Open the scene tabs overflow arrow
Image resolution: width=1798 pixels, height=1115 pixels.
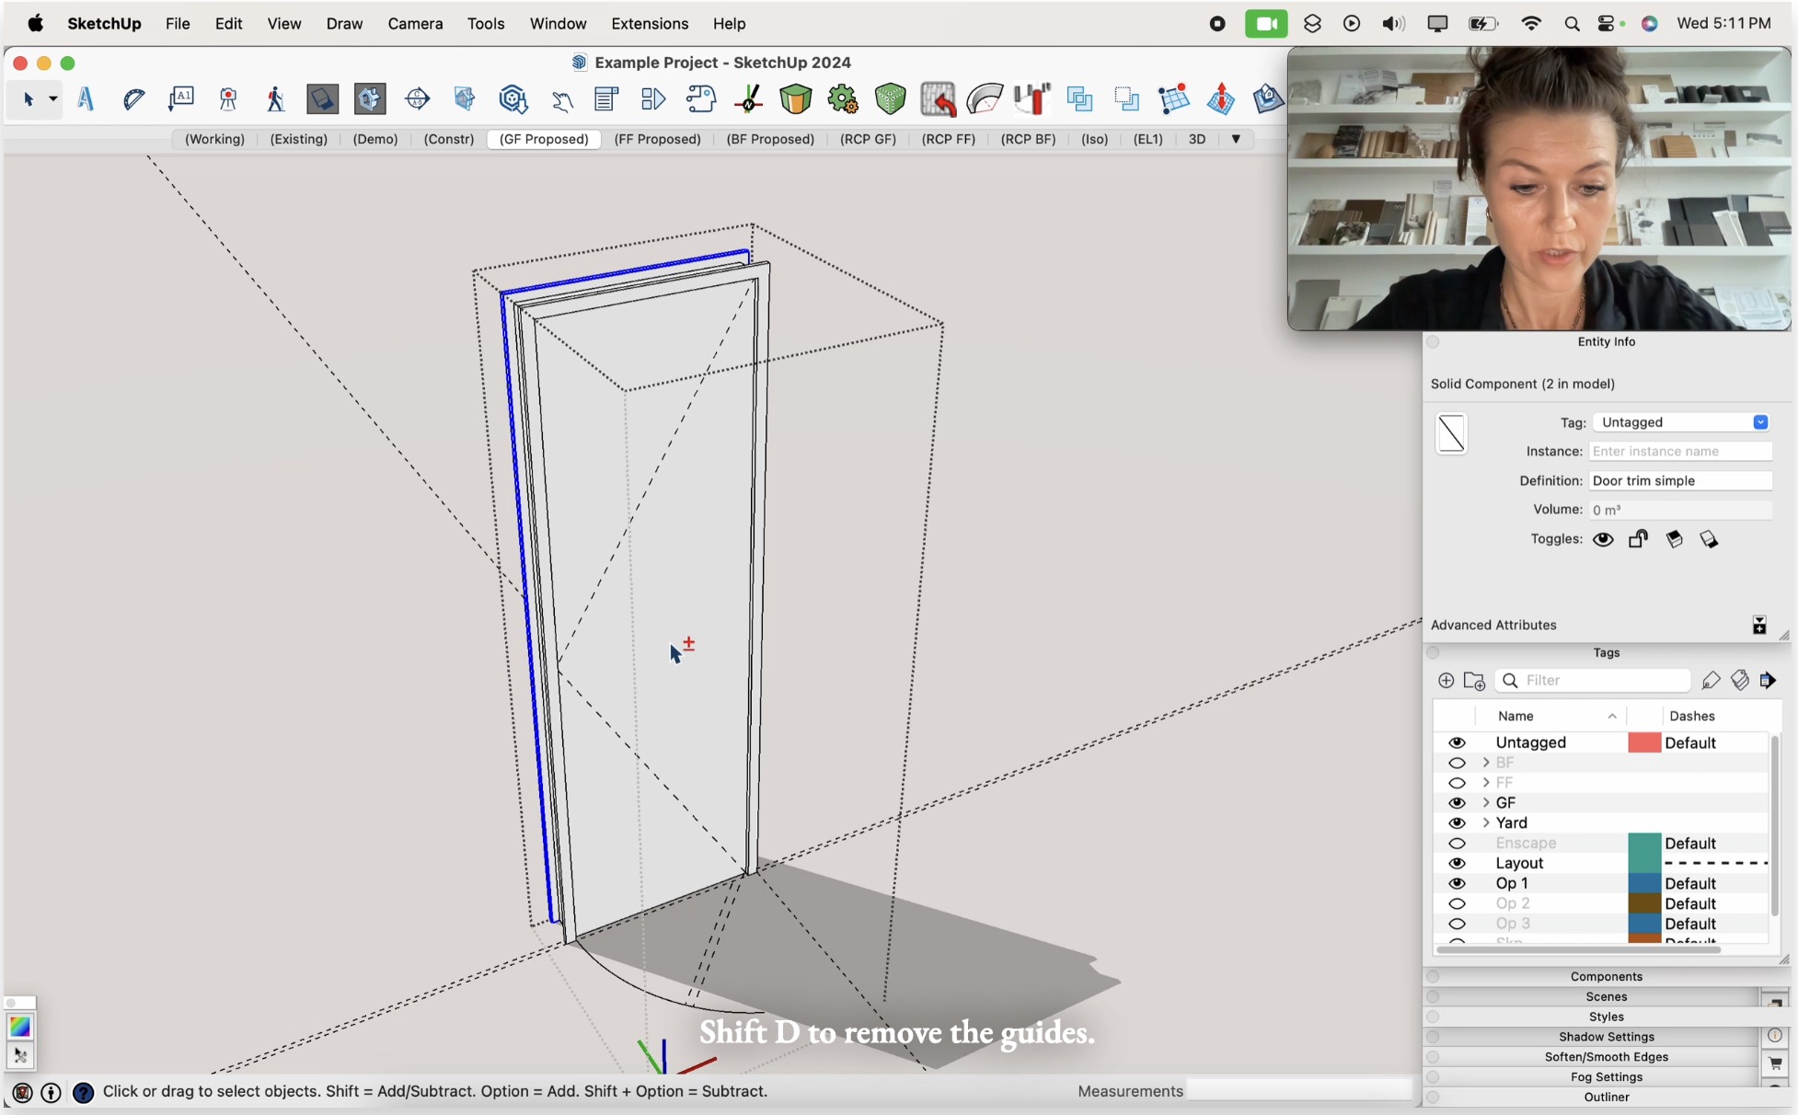pyautogui.click(x=1236, y=139)
